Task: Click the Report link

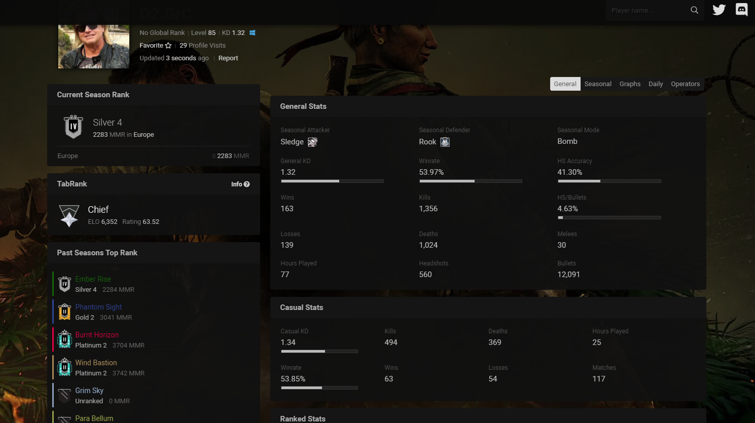Action: click(x=228, y=58)
